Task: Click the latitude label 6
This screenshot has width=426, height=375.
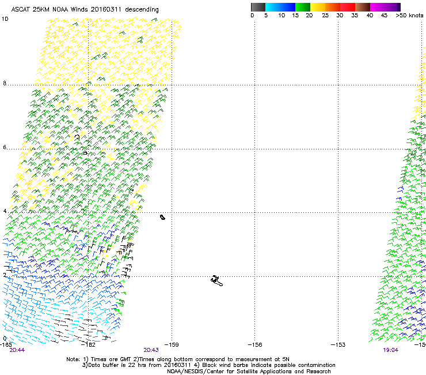Action: pyautogui.click(x=5, y=147)
